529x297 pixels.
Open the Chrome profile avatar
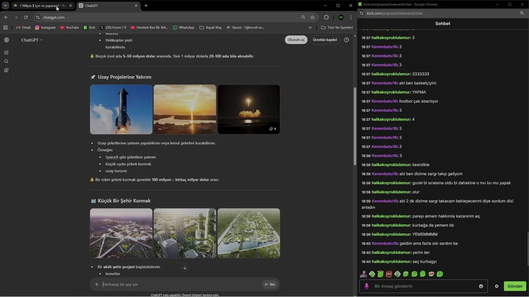(x=341, y=17)
